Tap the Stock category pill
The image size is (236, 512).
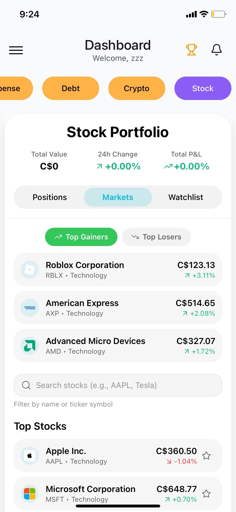pos(203,88)
